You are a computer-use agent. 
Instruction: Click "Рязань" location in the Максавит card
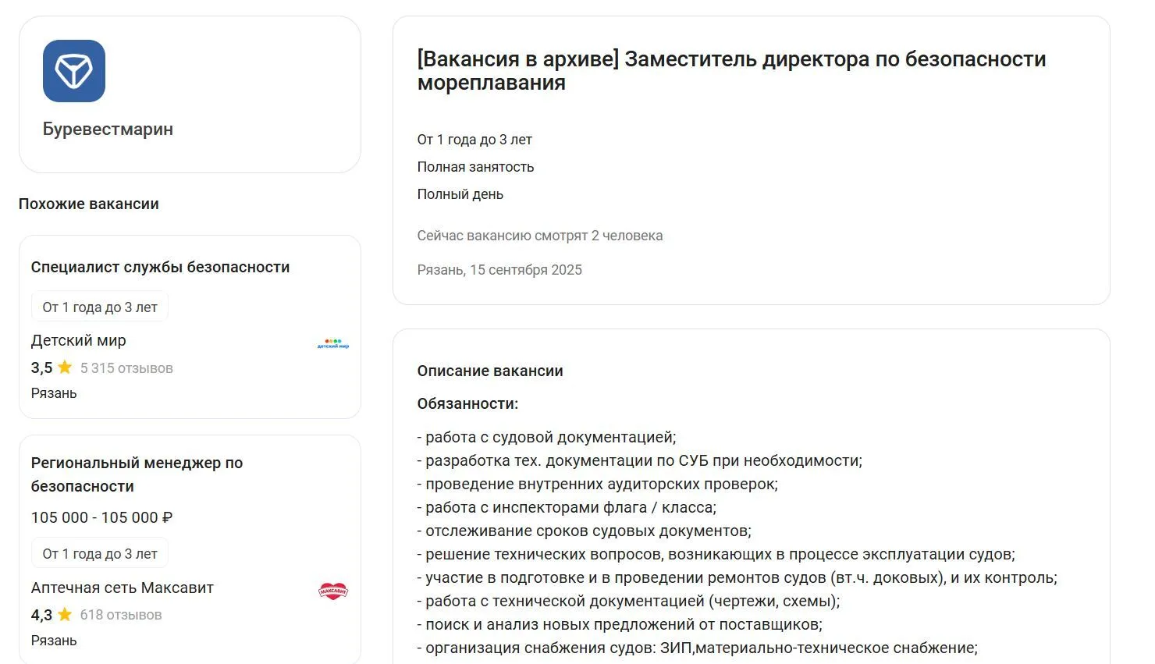coord(53,641)
